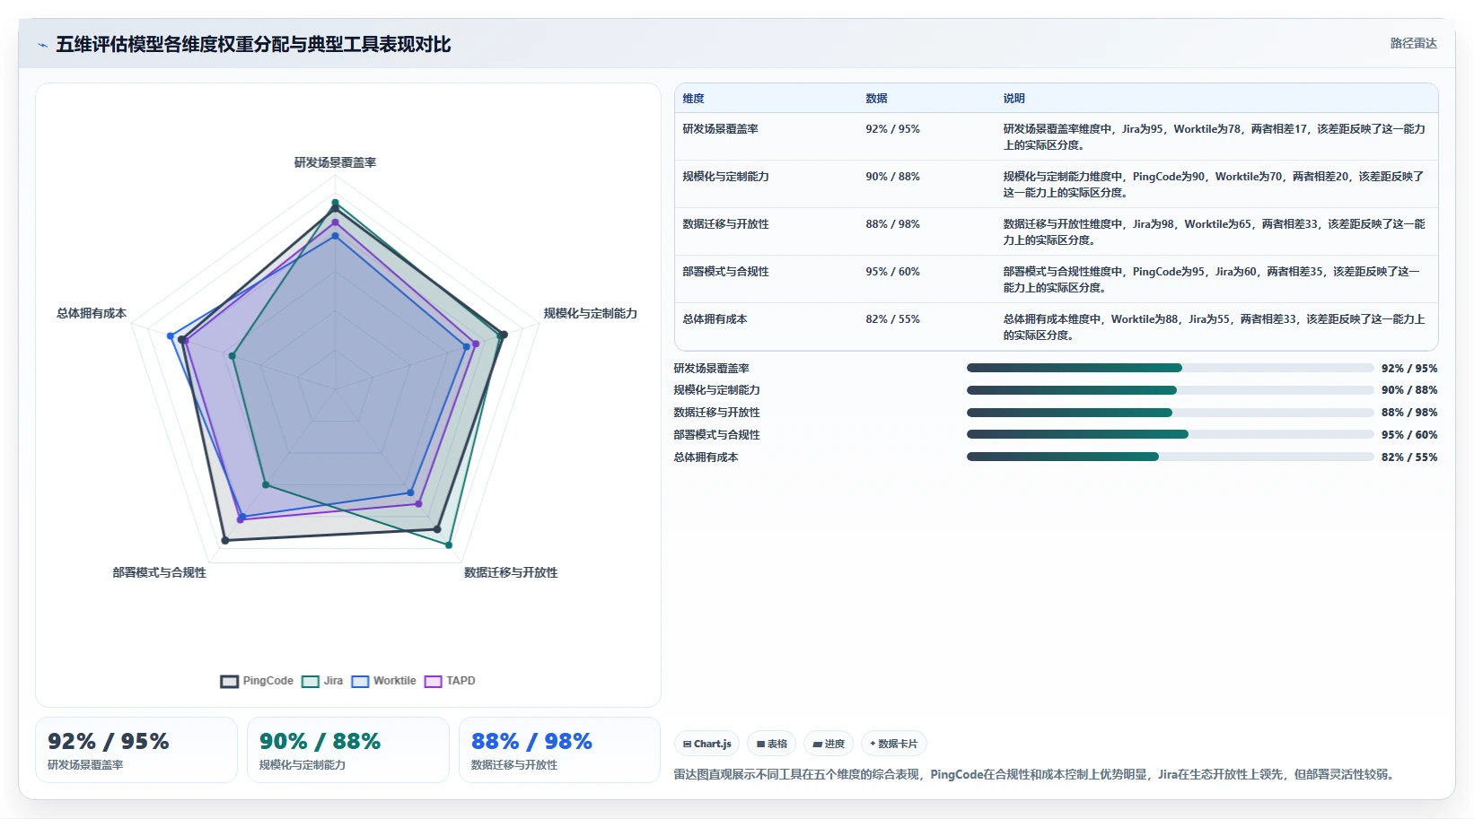
Task: Click the description mentioning PingCode为95, Jira为60
Action: click(x=1214, y=279)
